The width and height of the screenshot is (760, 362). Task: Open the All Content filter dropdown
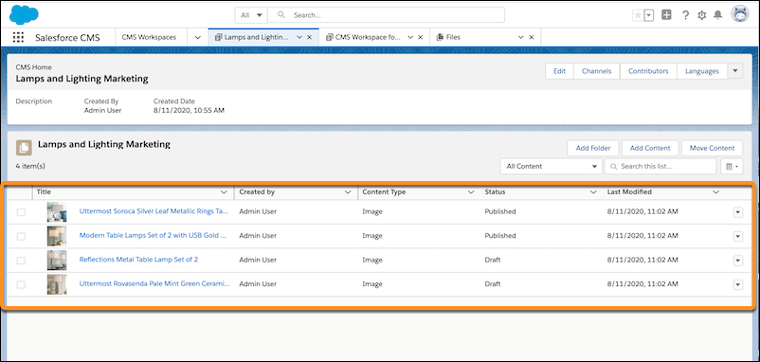tap(551, 166)
